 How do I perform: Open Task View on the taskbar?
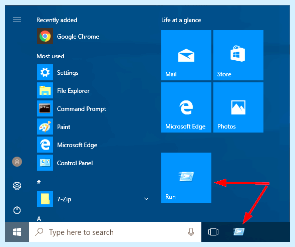[213, 232]
